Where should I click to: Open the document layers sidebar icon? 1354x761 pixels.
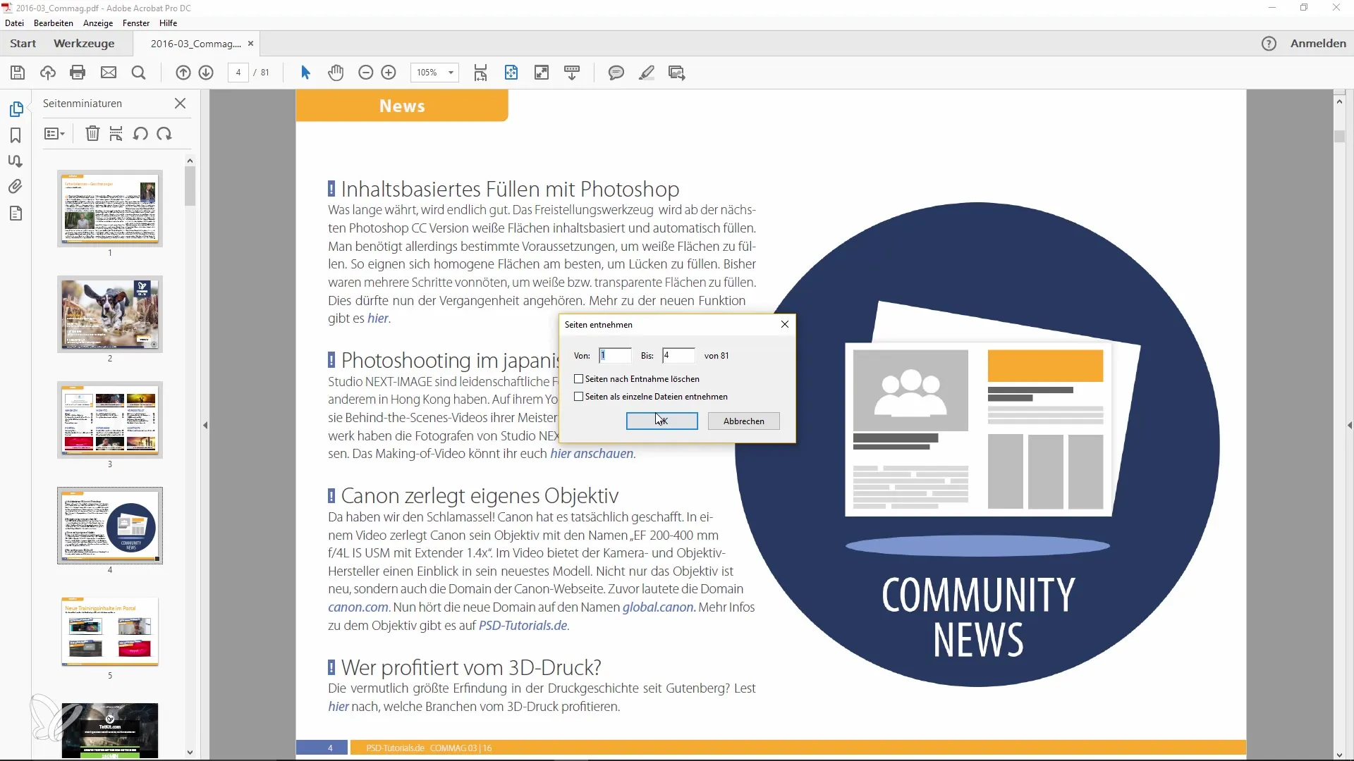pyautogui.click(x=16, y=214)
